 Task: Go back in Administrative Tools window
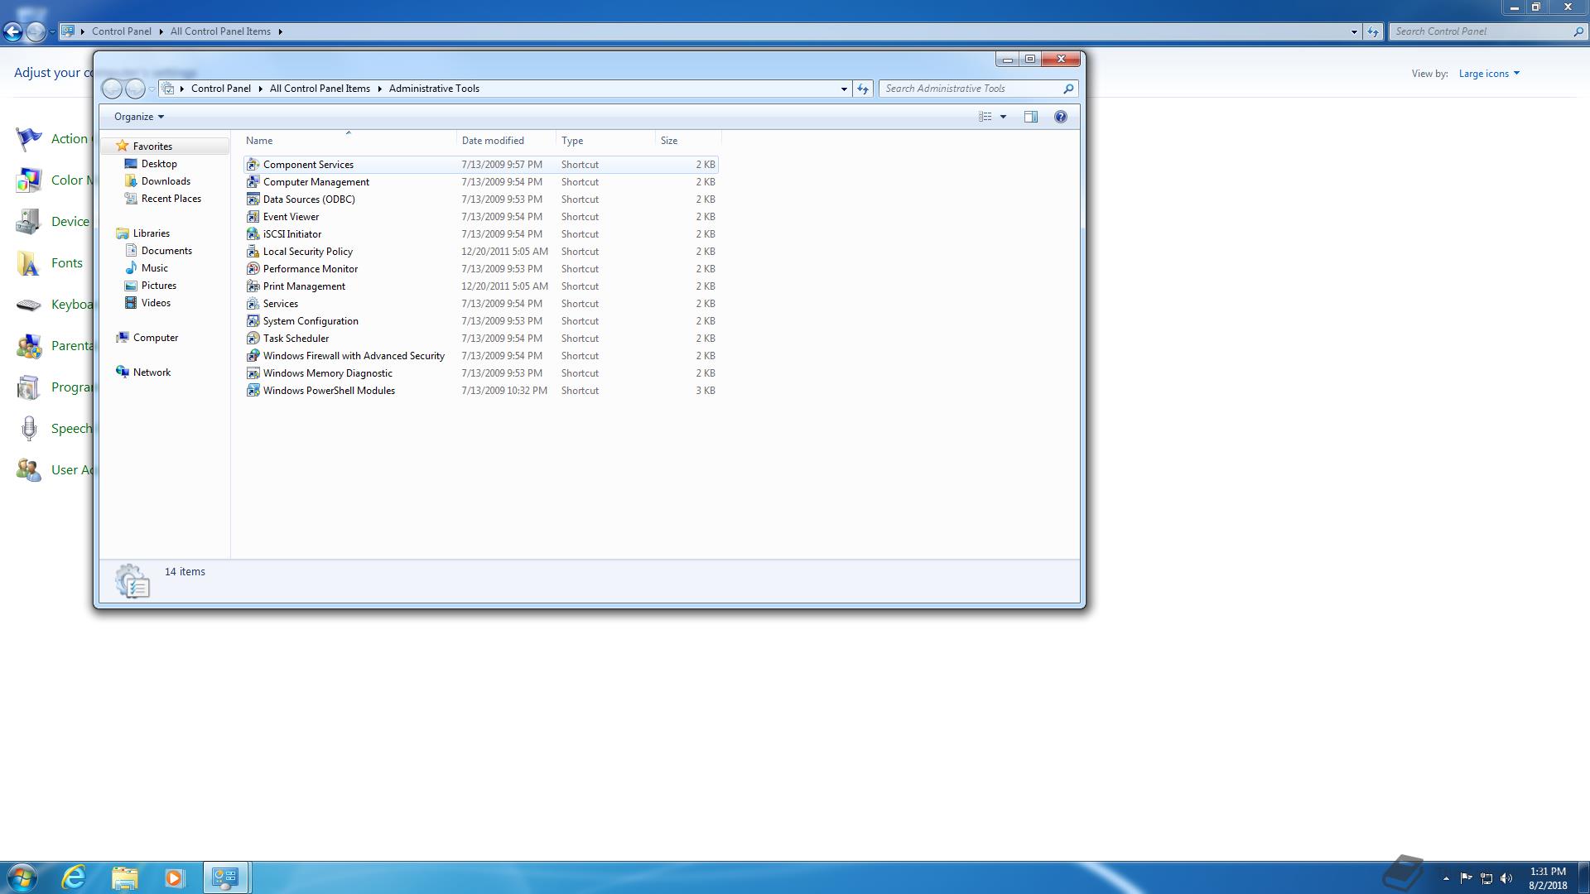coord(112,89)
